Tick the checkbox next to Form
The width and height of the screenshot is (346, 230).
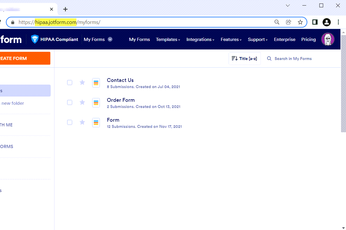click(x=70, y=122)
